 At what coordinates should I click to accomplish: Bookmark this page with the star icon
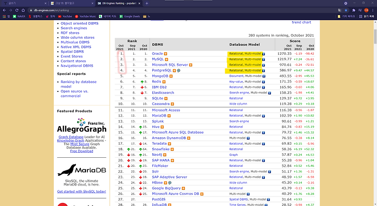(x=346, y=10)
